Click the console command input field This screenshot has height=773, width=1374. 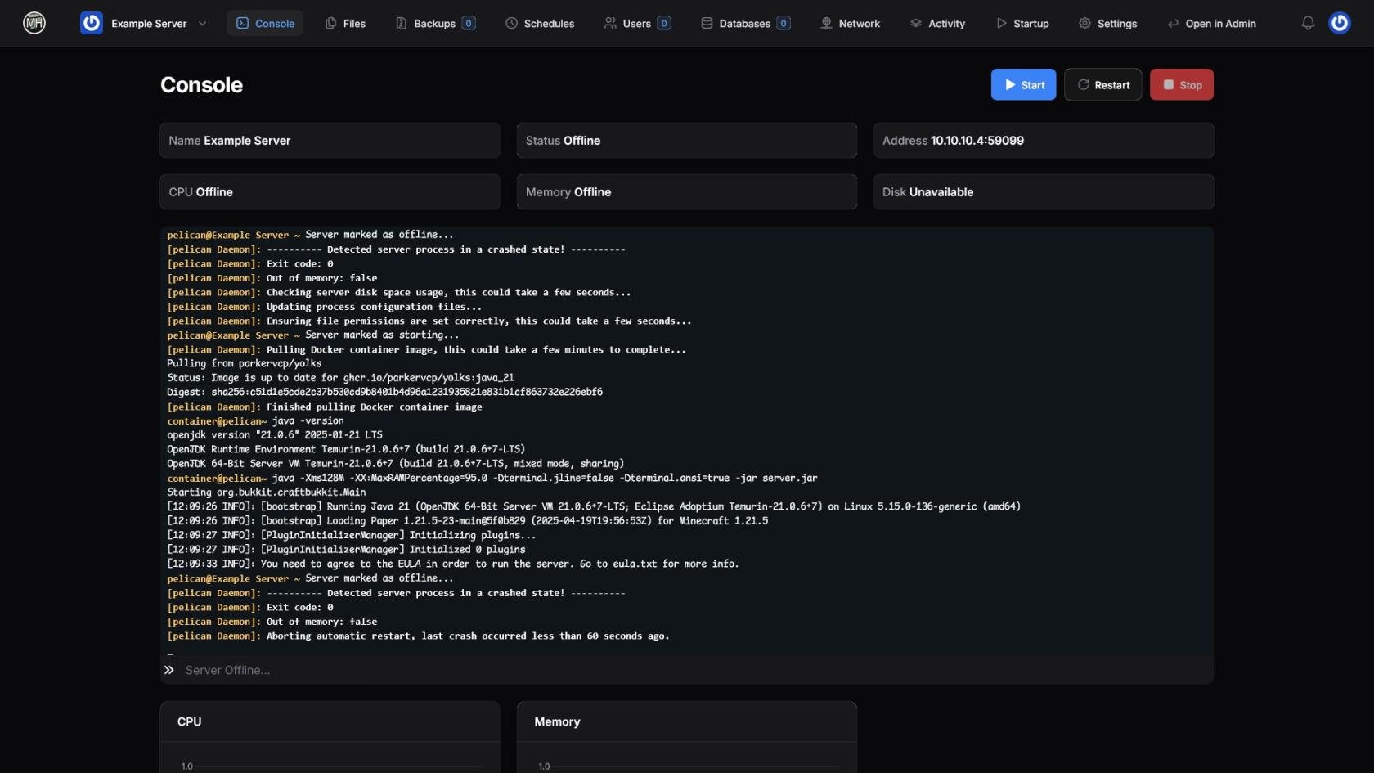point(695,670)
